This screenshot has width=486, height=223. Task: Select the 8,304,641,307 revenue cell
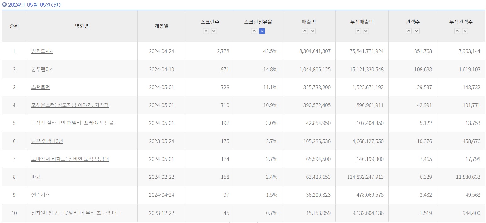(309, 51)
